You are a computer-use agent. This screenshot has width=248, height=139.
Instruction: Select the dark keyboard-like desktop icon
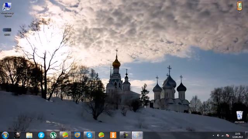(x=7, y=32)
